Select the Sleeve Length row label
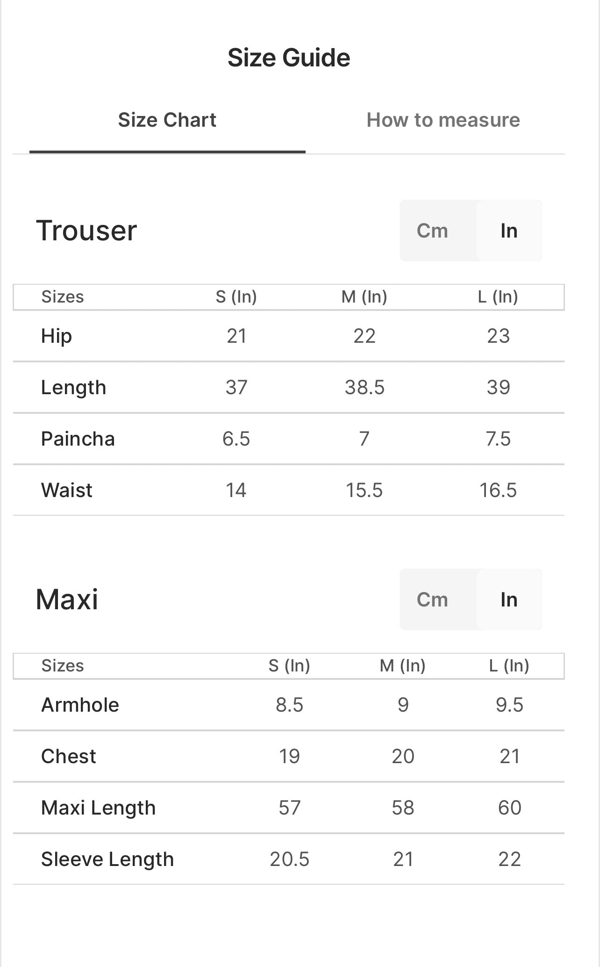This screenshot has height=967, width=600. point(107,859)
